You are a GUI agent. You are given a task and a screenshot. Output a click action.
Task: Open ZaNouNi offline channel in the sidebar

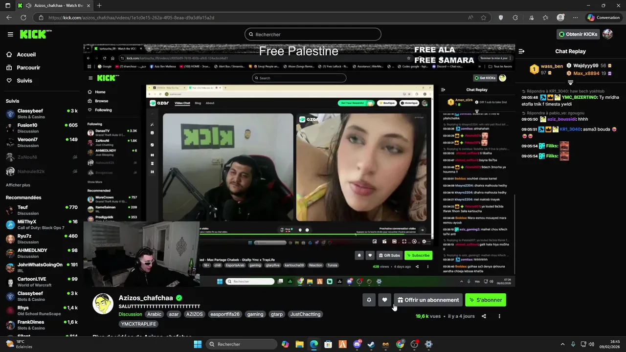[x=42, y=157]
